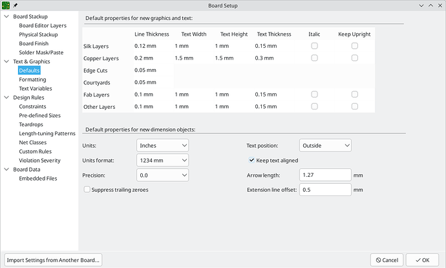Open the Units dropdown showing Inches
Screen dimensions: 446x268
point(162,146)
